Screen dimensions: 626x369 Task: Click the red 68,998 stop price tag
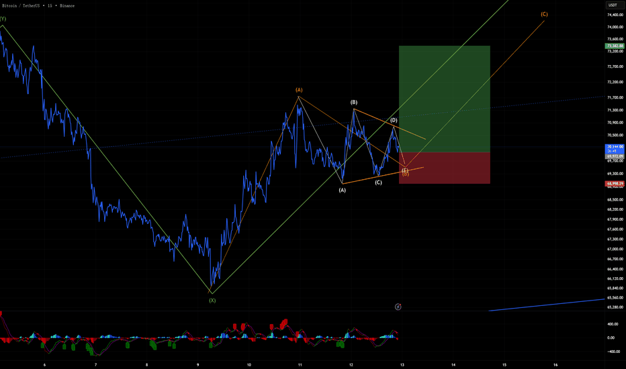coord(615,184)
